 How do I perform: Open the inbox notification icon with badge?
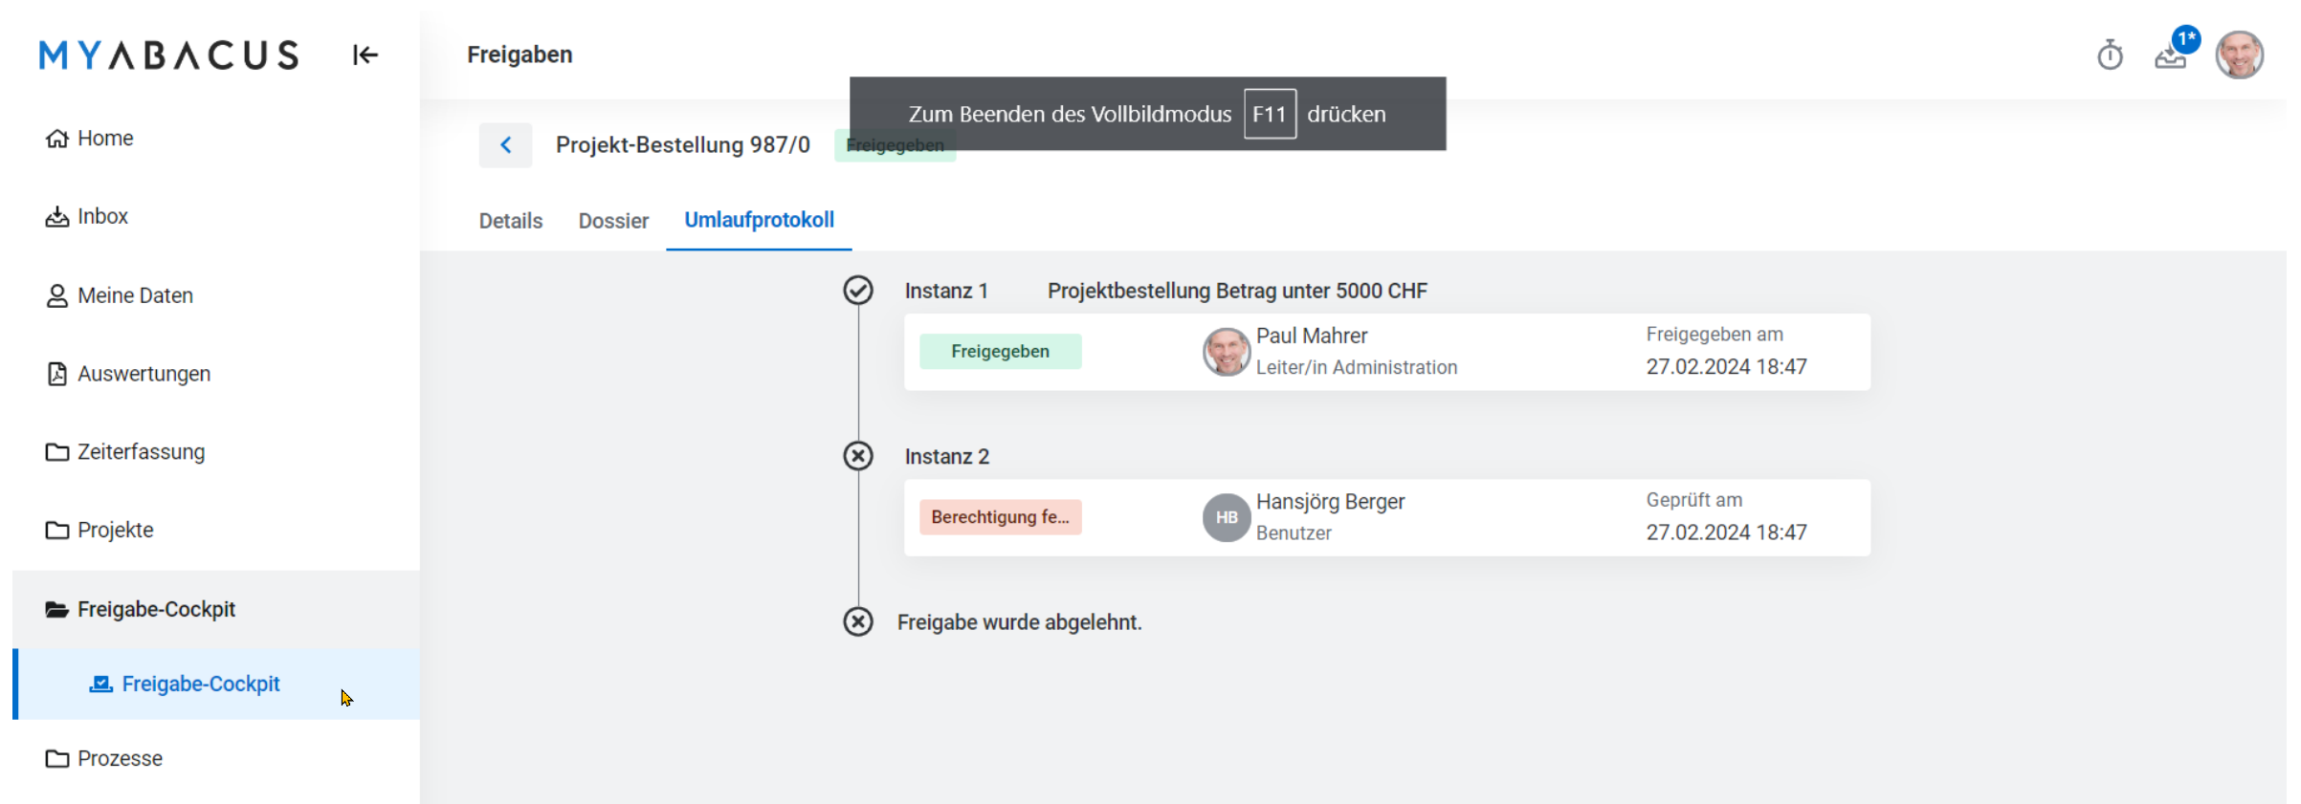tap(2172, 55)
